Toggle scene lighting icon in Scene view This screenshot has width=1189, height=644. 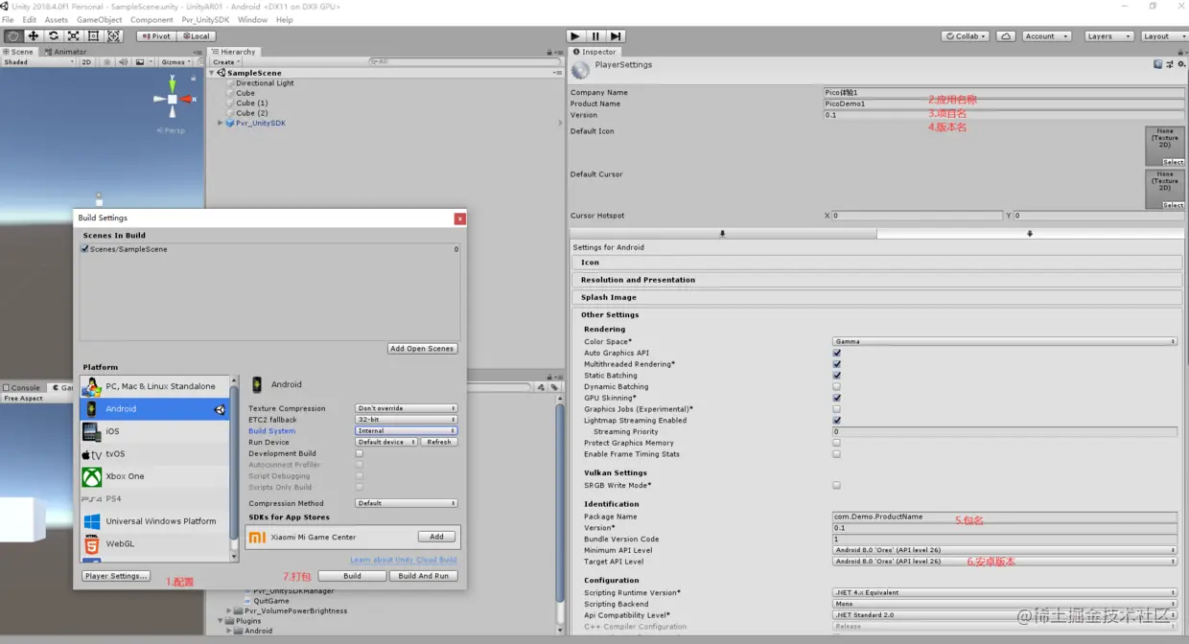click(105, 62)
